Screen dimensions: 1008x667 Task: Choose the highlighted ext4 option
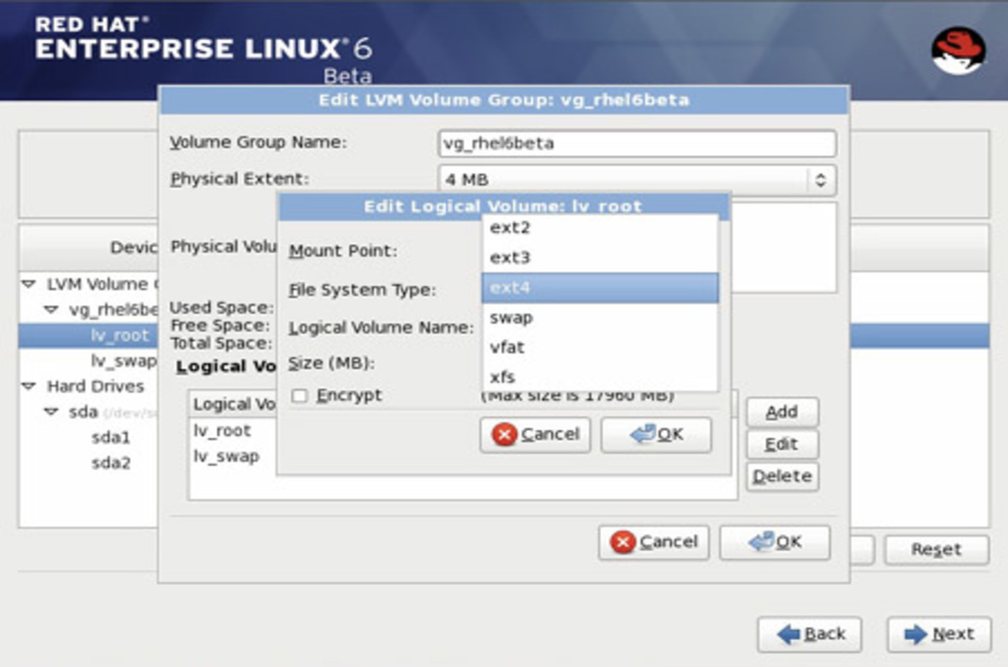pyautogui.click(x=600, y=288)
